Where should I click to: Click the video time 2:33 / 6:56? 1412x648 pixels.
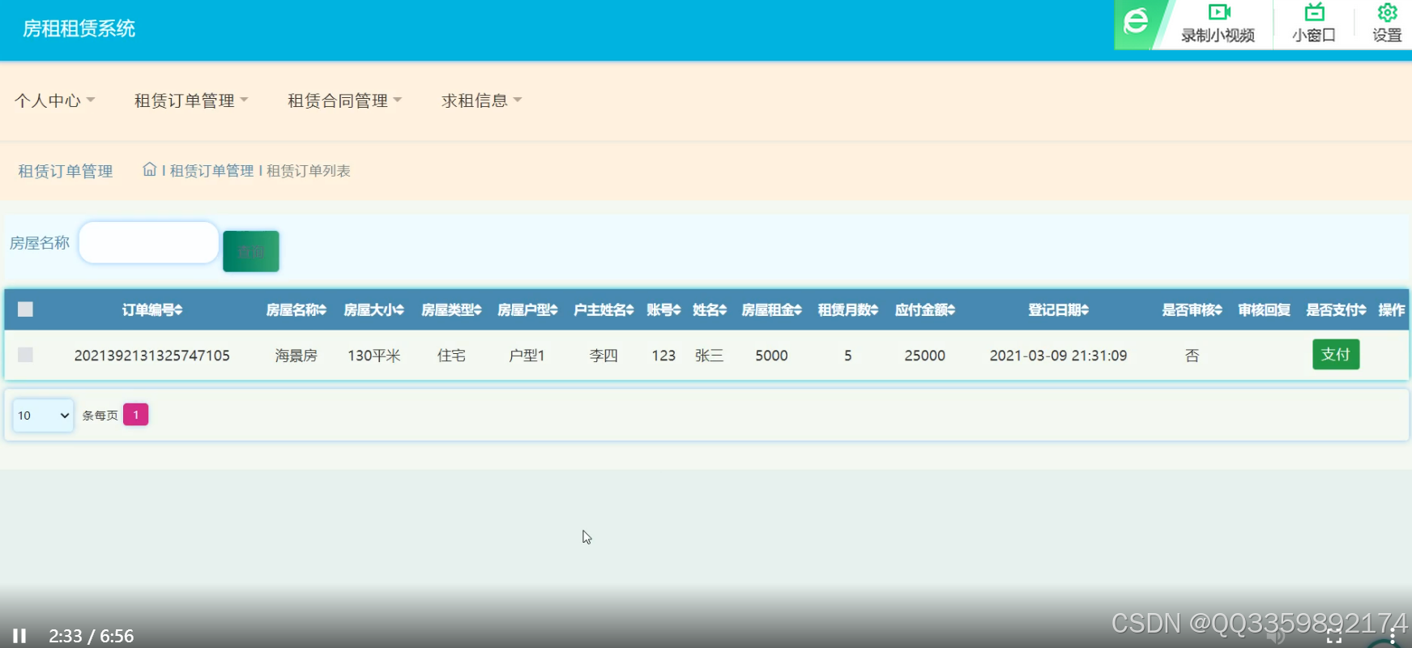point(91,637)
